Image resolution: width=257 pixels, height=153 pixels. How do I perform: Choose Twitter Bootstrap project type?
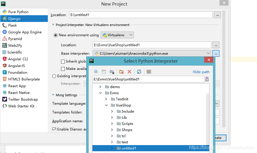tap(24, 99)
